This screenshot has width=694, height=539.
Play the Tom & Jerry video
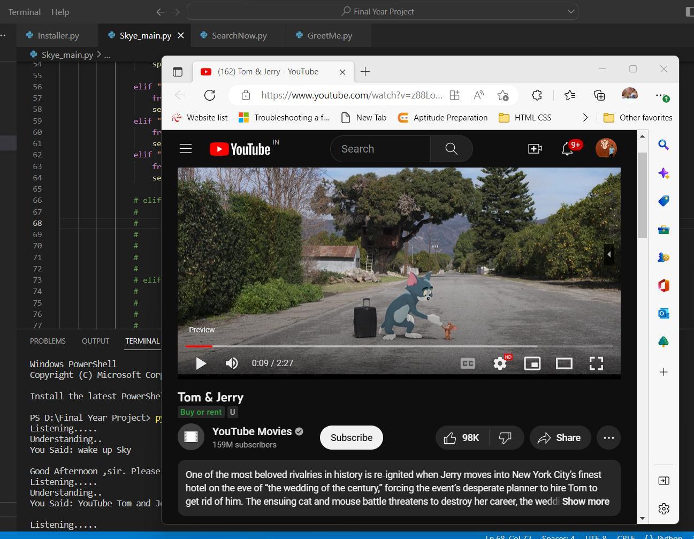point(201,363)
